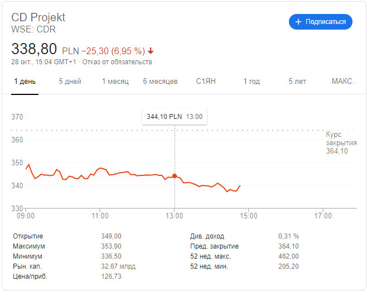Select the 5 лет tab
This screenshot has width=367, height=291.
(297, 82)
